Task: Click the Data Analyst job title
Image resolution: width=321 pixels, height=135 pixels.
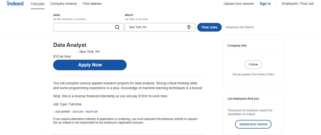Action: 70,45
